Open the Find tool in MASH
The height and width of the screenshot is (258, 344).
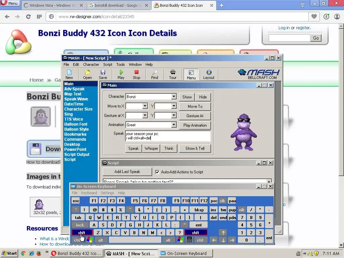[x=155, y=74]
